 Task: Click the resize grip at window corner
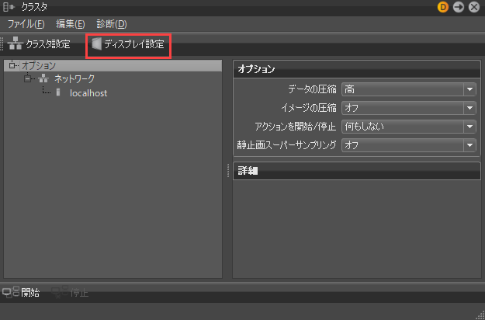click(480, 315)
